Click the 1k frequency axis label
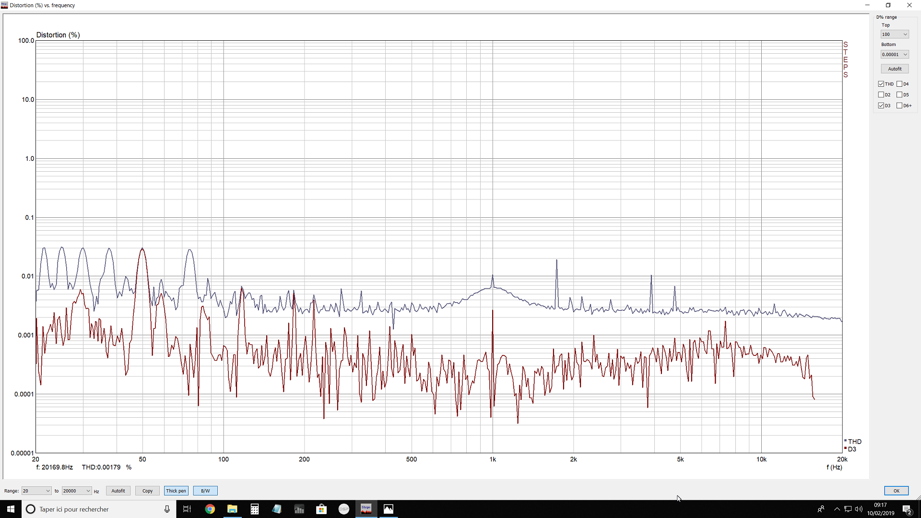Image resolution: width=921 pixels, height=518 pixels. pyautogui.click(x=493, y=459)
